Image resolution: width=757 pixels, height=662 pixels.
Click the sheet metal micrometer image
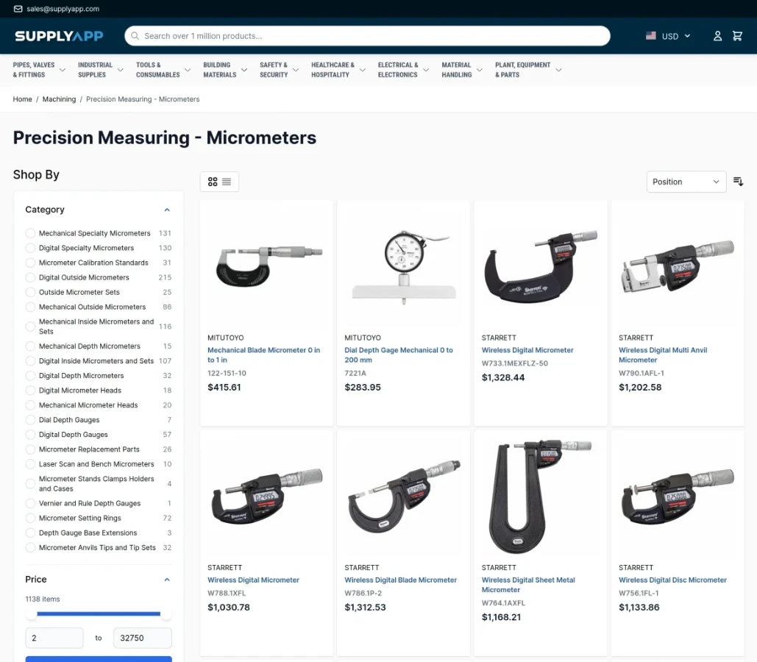point(541,496)
